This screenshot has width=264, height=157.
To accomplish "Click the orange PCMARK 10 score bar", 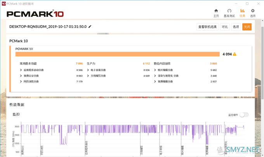I will pos(118,54).
